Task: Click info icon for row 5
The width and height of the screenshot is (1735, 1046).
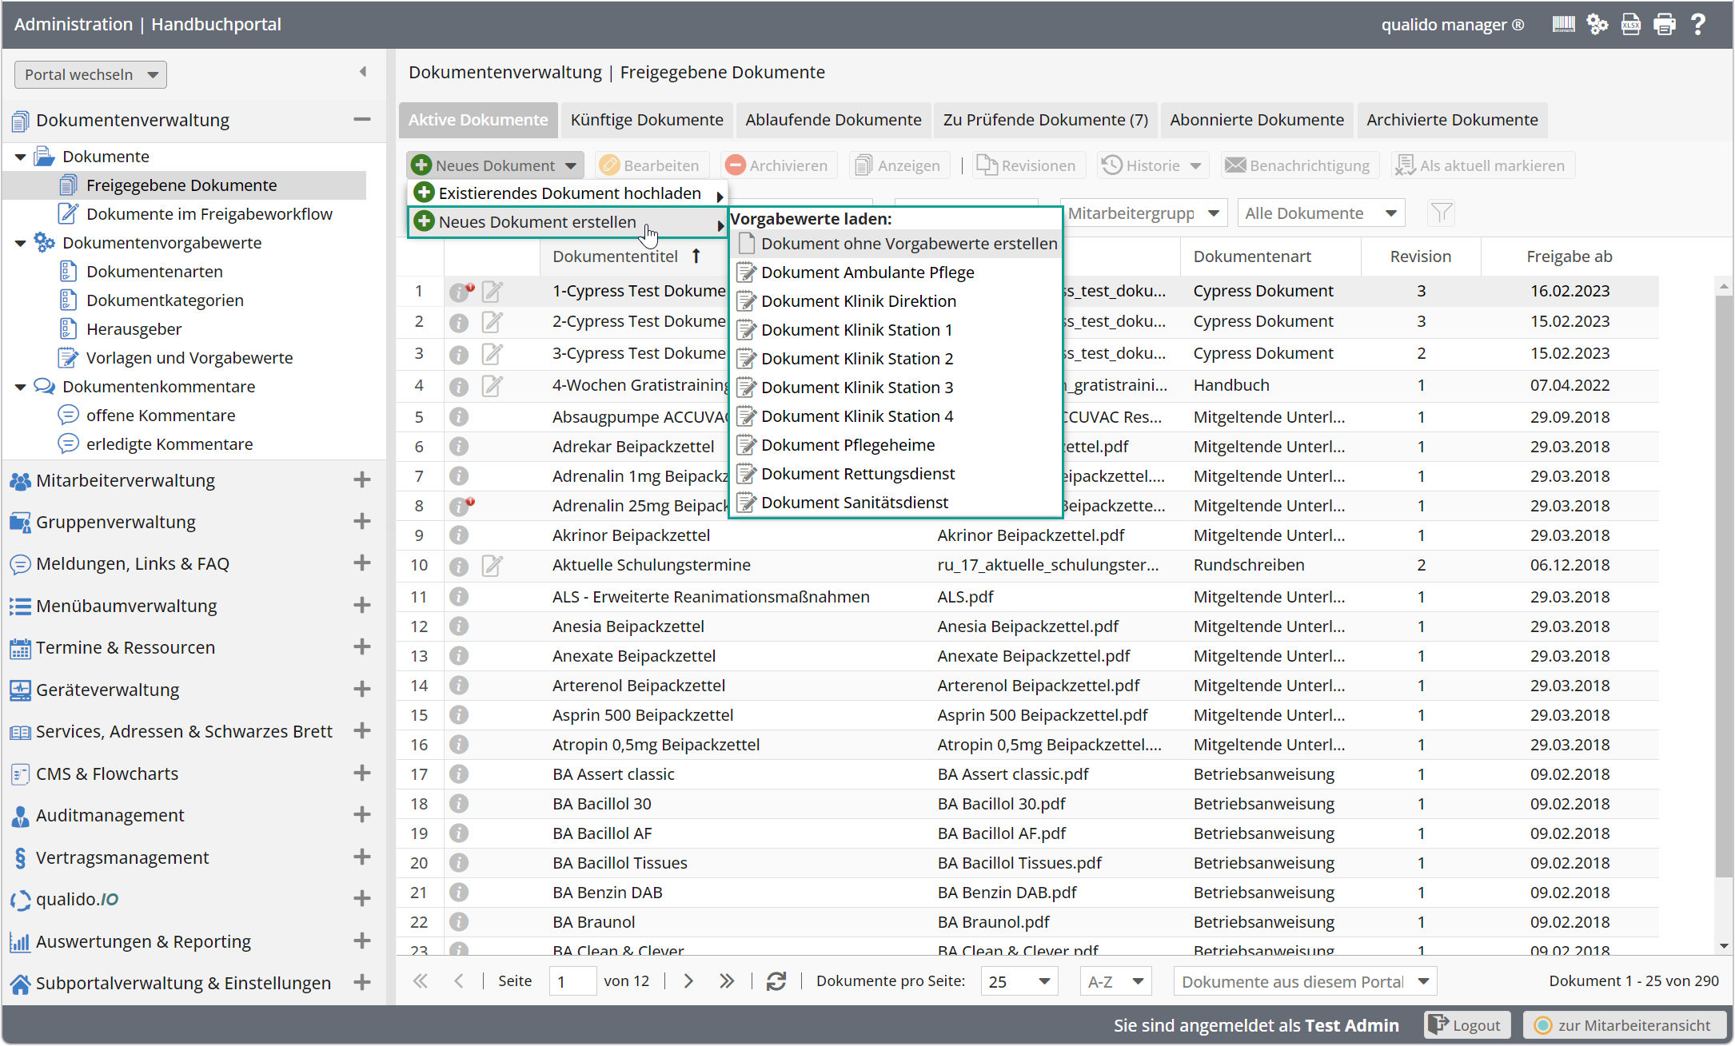Action: point(458,417)
